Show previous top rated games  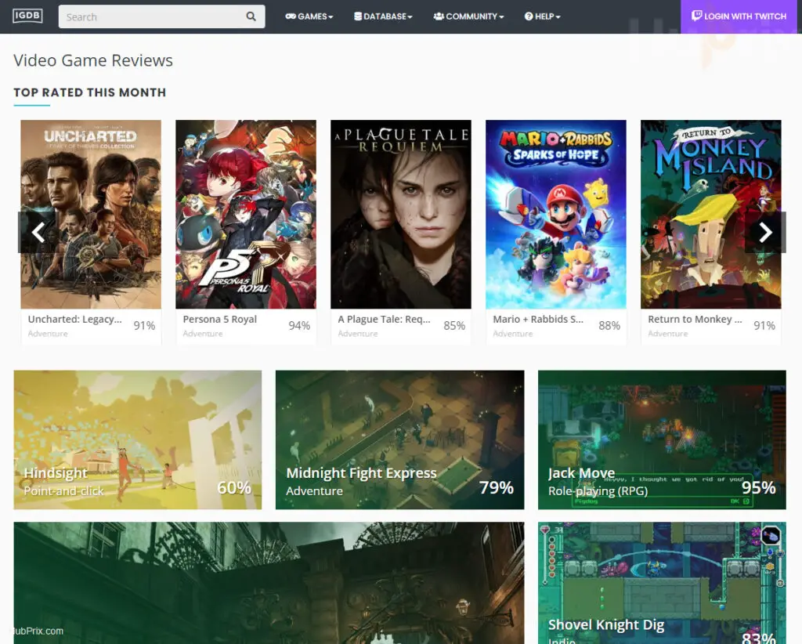coord(38,232)
